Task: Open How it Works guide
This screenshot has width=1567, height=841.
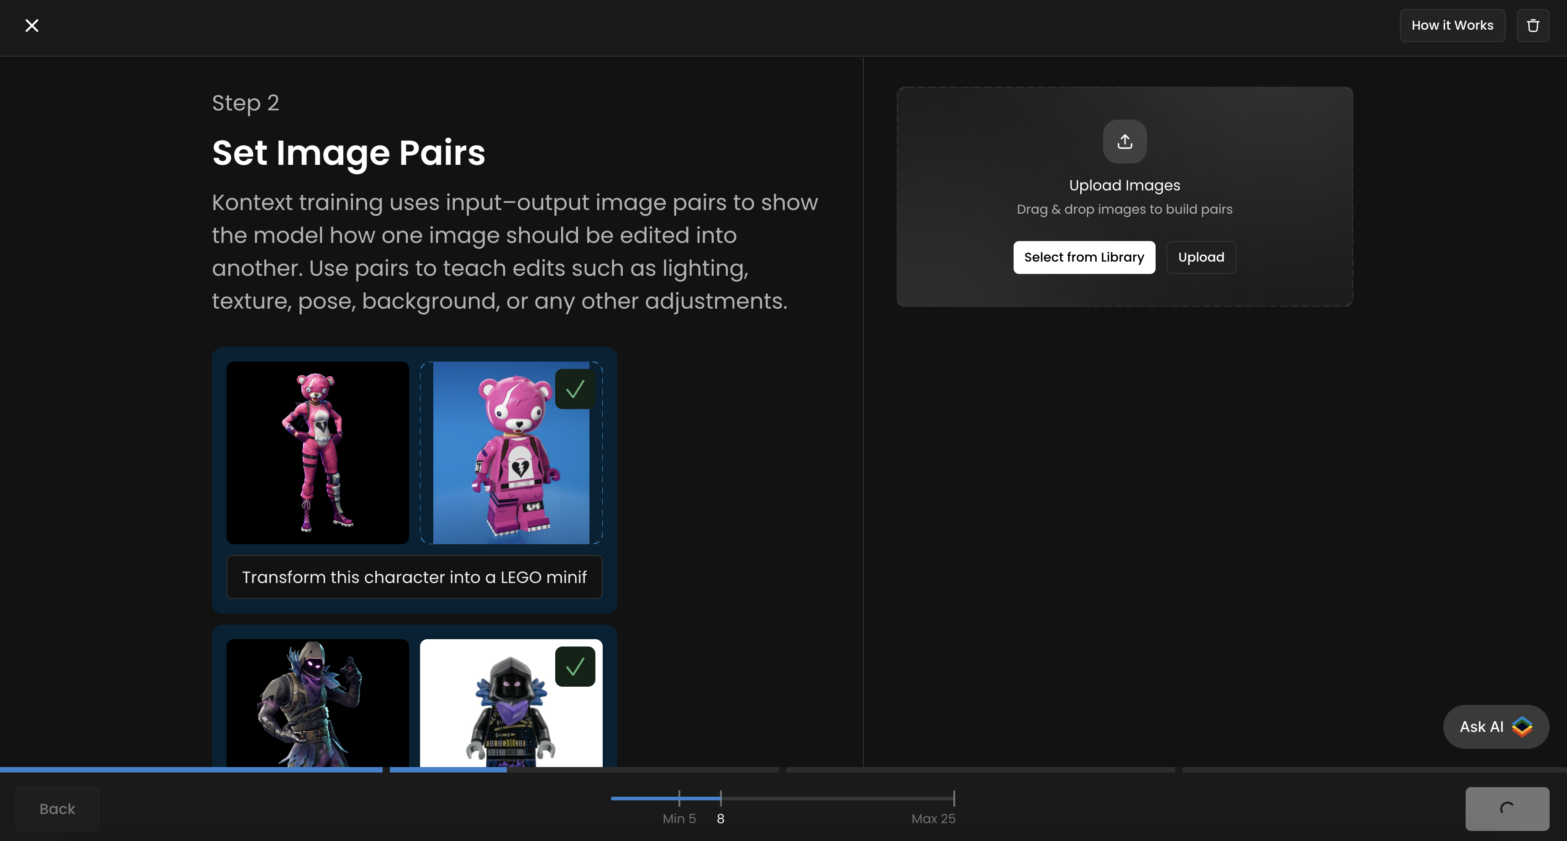Action: pyautogui.click(x=1452, y=26)
